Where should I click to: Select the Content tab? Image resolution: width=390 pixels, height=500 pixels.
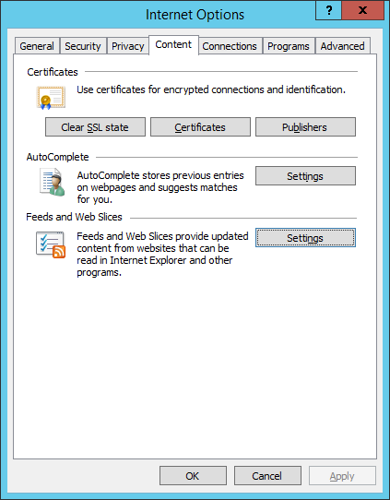coord(173,45)
